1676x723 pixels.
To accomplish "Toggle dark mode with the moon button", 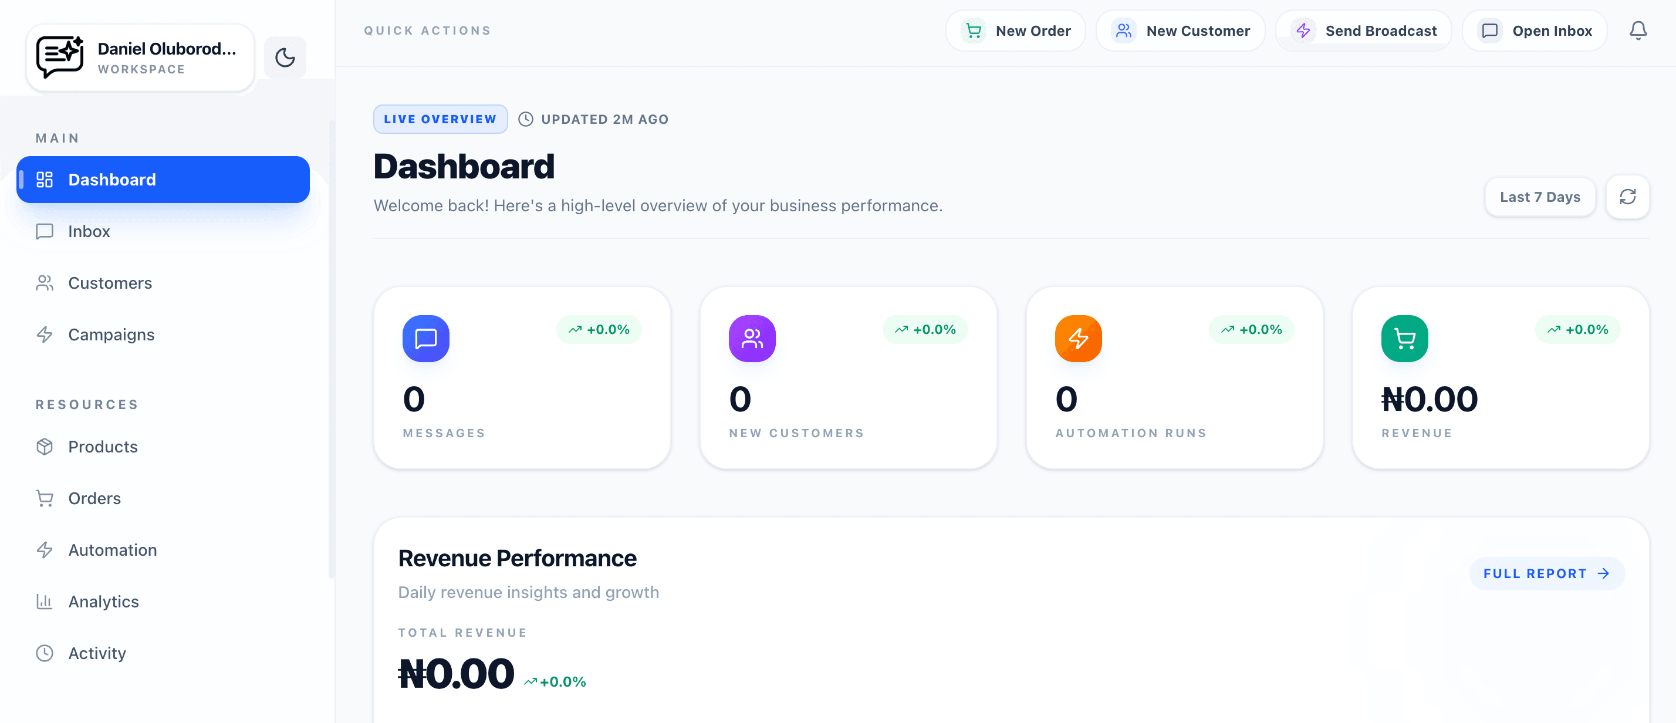I will click(x=285, y=58).
